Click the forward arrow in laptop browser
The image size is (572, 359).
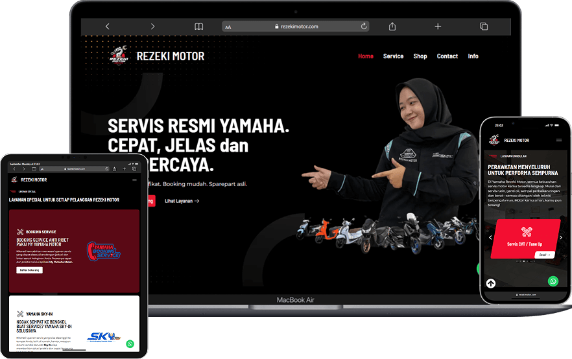[x=152, y=27]
